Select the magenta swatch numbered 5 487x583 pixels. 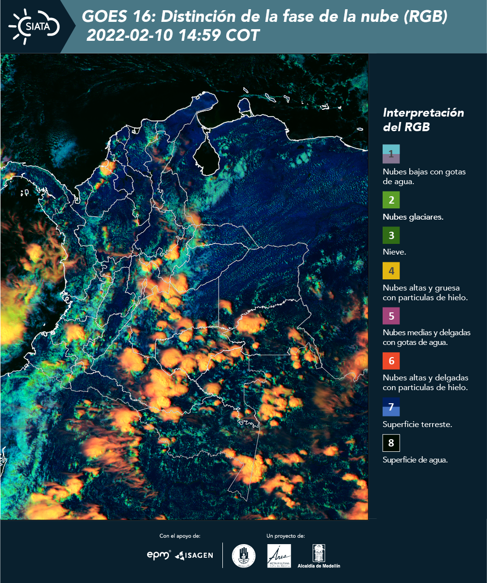391,316
